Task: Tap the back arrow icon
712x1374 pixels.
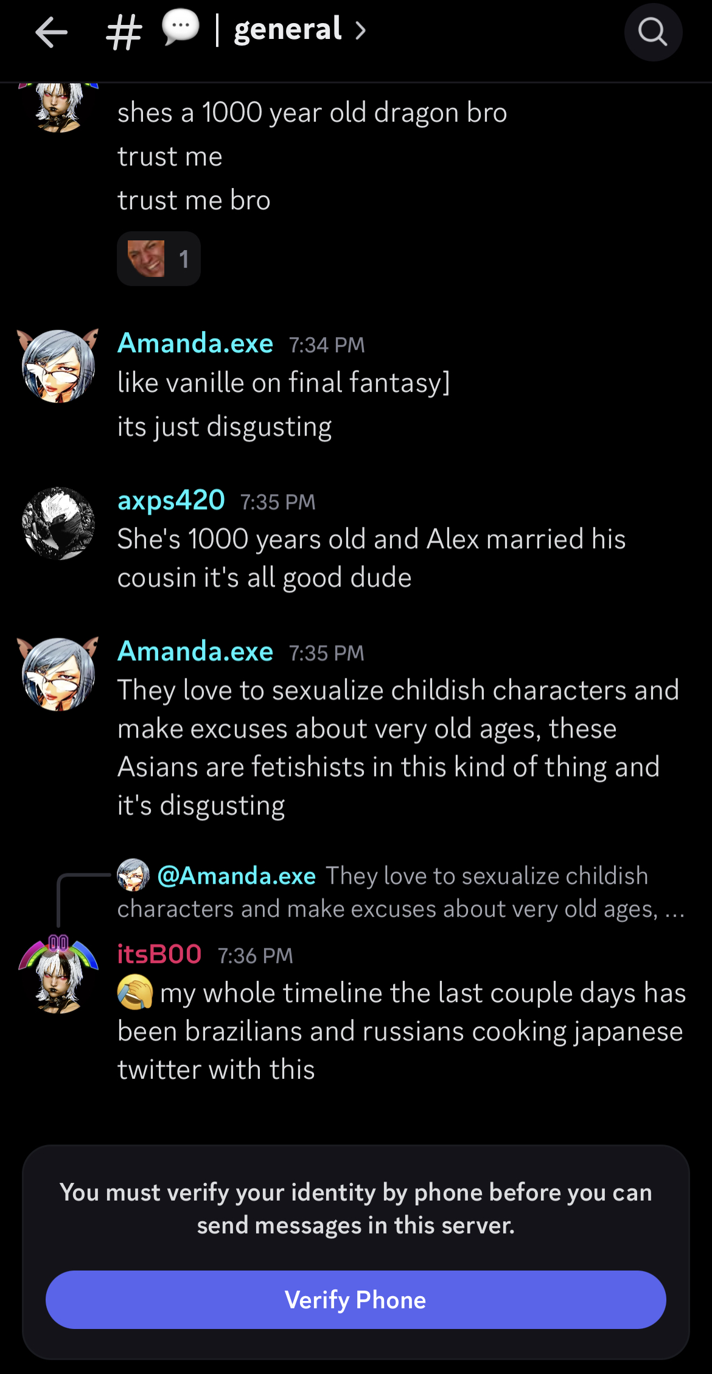Action: [x=51, y=32]
